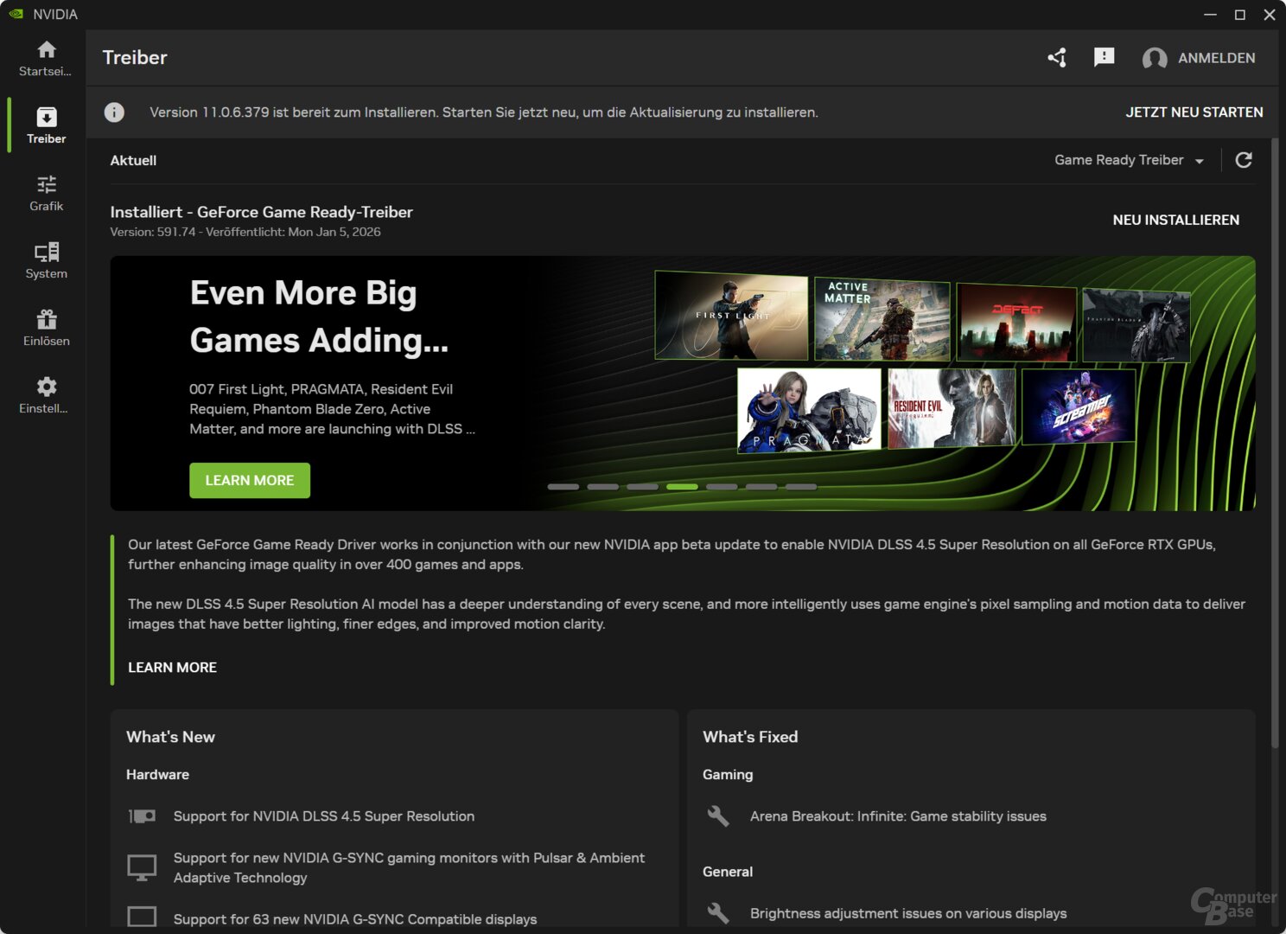The height and width of the screenshot is (934, 1286).
Task: Open LEARN MORE link below DLSS description
Action: (x=172, y=668)
